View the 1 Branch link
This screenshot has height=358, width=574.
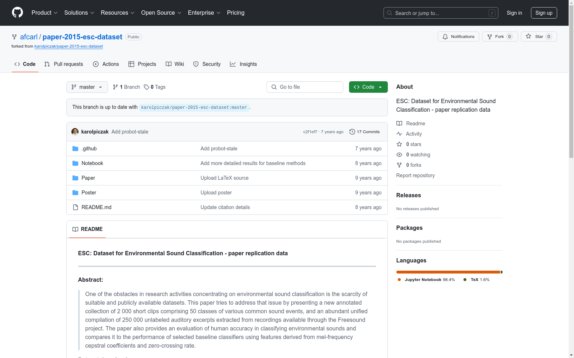coord(126,87)
